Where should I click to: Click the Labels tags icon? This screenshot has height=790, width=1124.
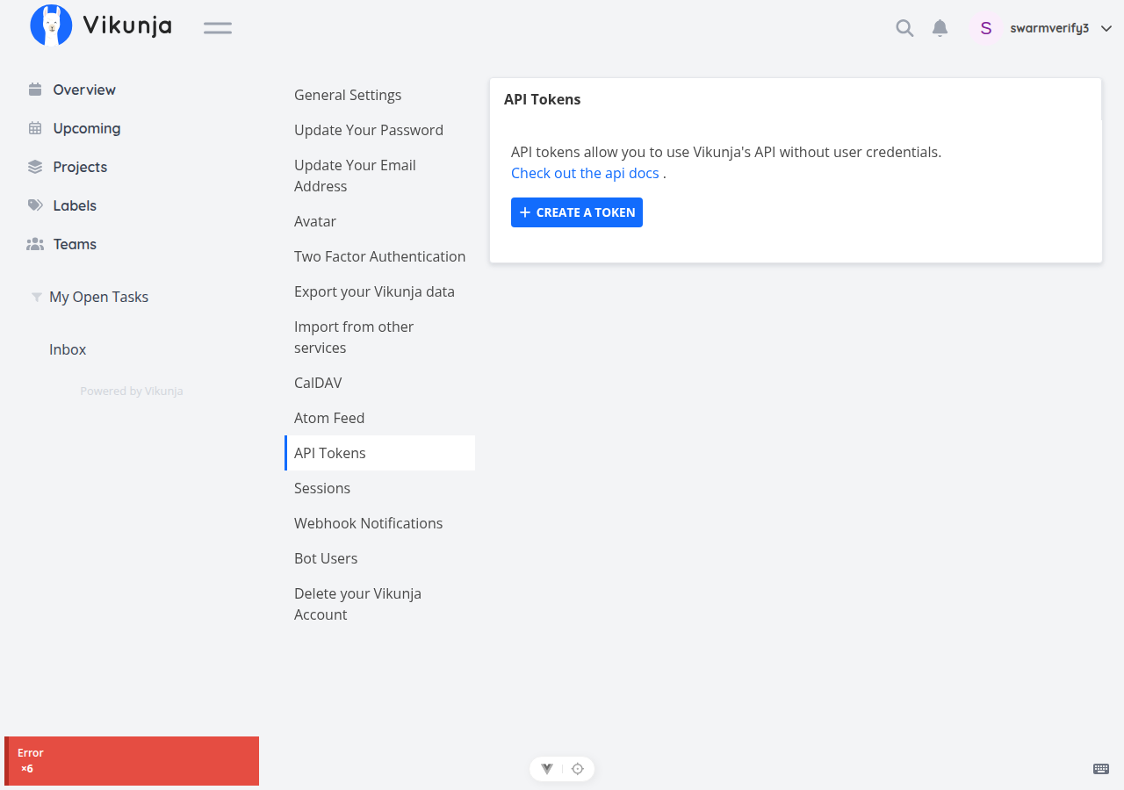coord(35,205)
